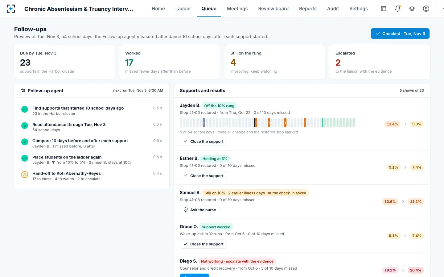The height and width of the screenshot is (277, 444).
Task: Click the green check for Find supports step
Action: [x=25, y=109]
